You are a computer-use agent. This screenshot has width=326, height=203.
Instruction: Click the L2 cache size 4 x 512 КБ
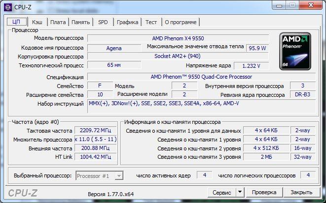click(x=266, y=148)
